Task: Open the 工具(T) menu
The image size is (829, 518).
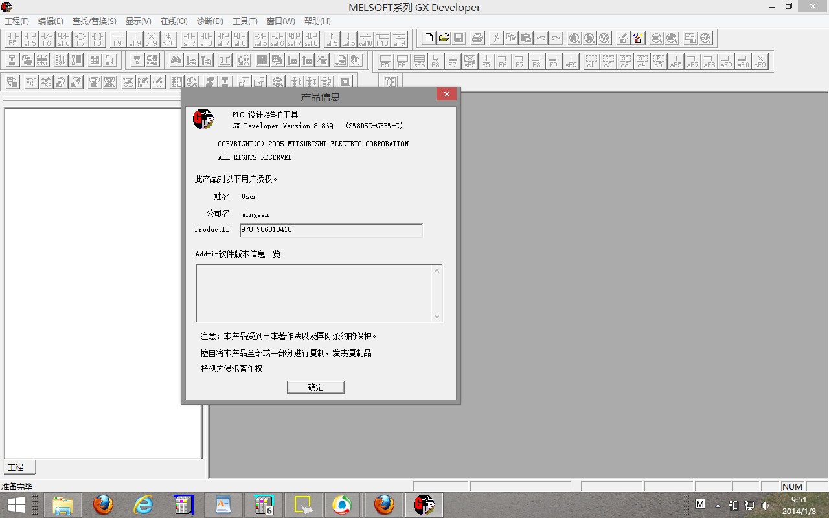Action: tap(245, 21)
